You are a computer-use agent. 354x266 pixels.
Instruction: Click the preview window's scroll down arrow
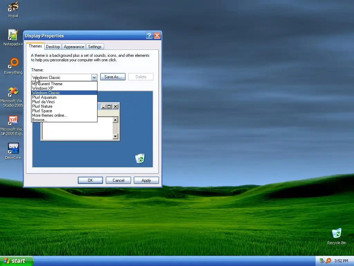[x=115, y=136]
